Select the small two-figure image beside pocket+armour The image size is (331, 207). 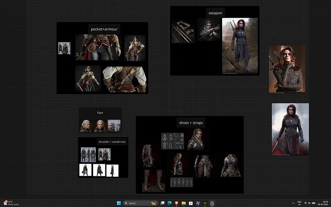tap(64, 48)
